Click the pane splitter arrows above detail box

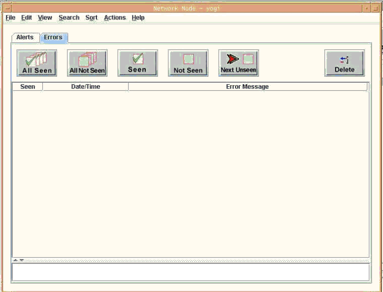pyautogui.click(x=18, y=260)
